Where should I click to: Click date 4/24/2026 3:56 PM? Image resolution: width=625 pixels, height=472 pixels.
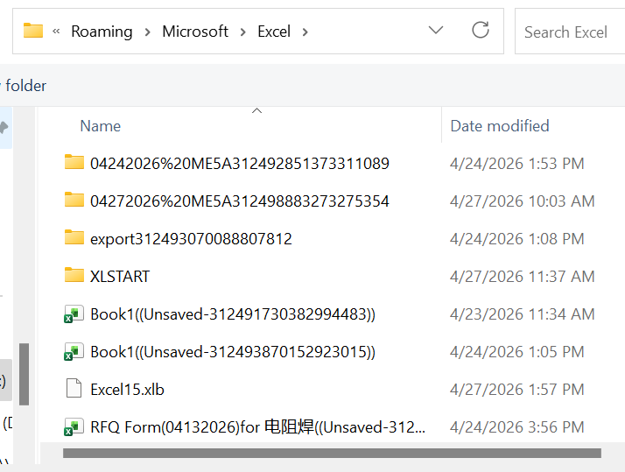[517, 427]
